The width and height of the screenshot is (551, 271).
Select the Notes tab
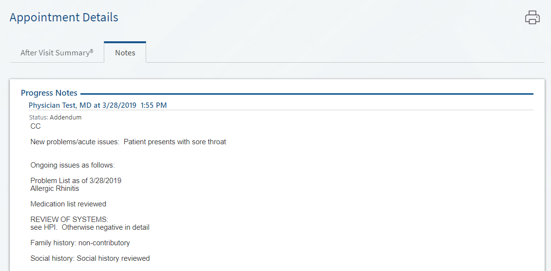coord(125,53)
